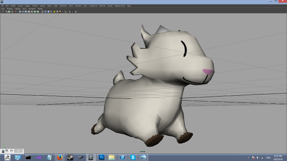Screen dimensions: 287x161
Task: Toggle Field Chart display
Action: tap(32, 12)
